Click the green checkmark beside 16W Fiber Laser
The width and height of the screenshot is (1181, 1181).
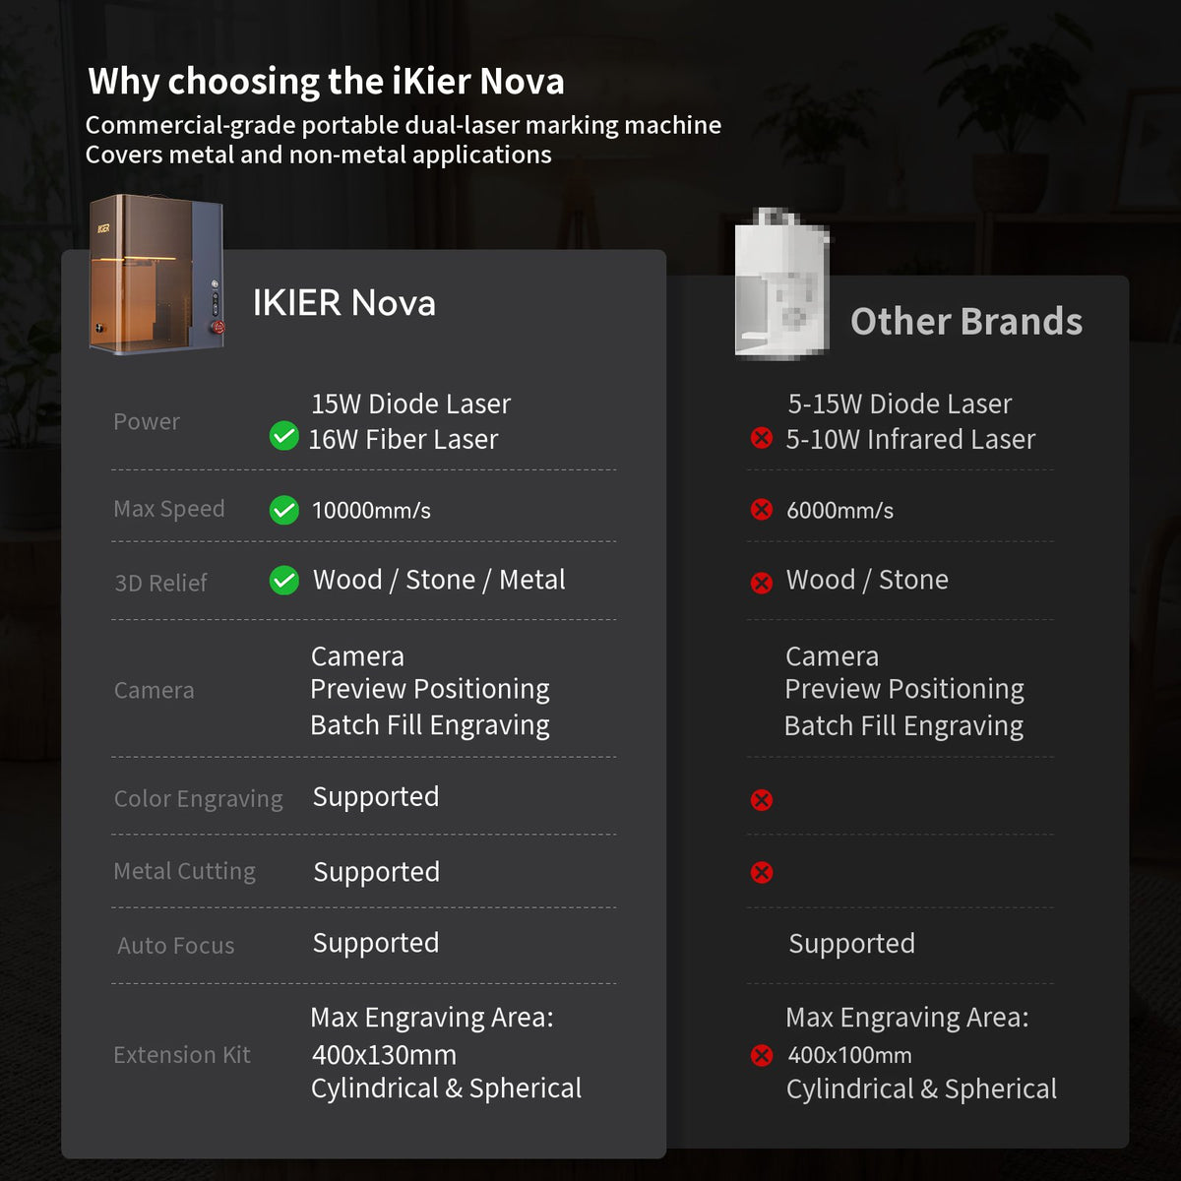(283, 435)
